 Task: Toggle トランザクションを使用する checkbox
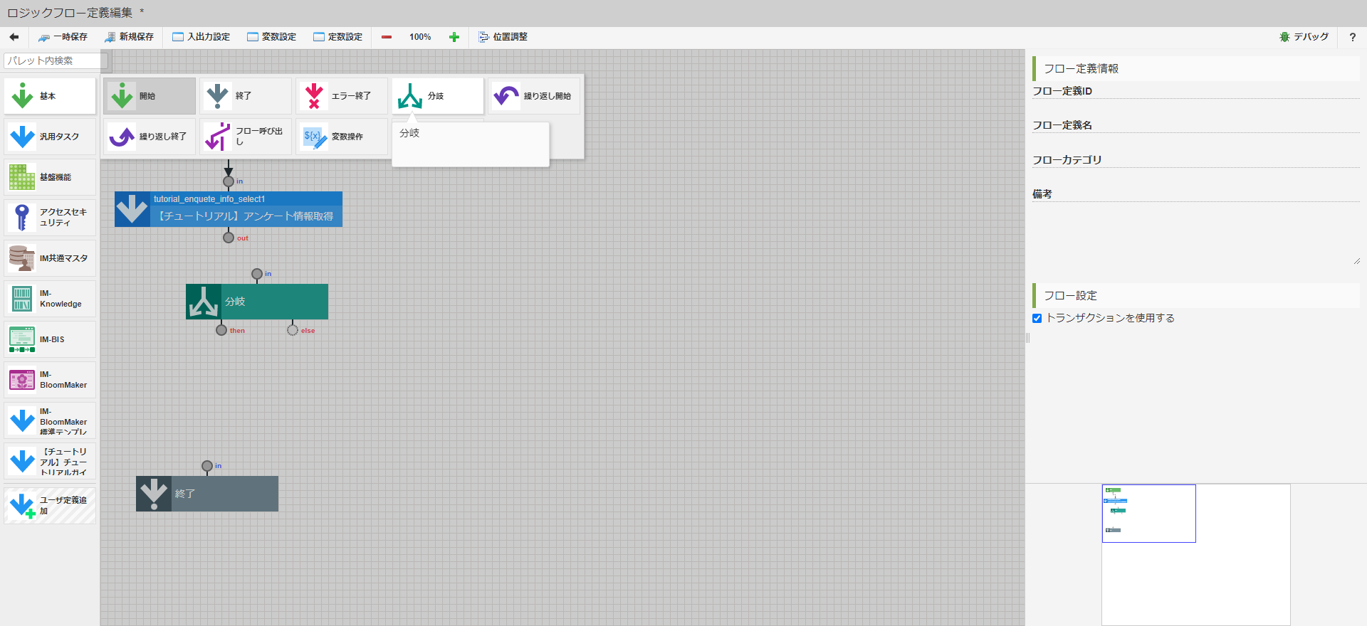click(x=1037, y=319)
